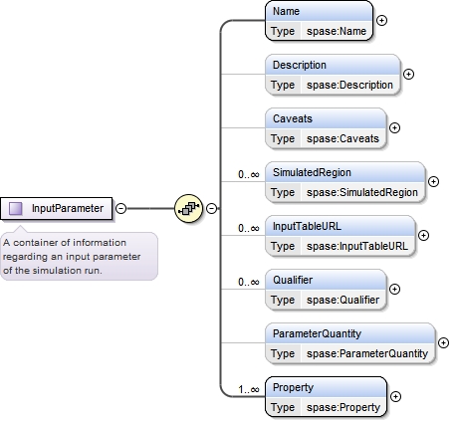Expand the Qualifier element
The width and height of the screenshot is (451, 422).
394,290
